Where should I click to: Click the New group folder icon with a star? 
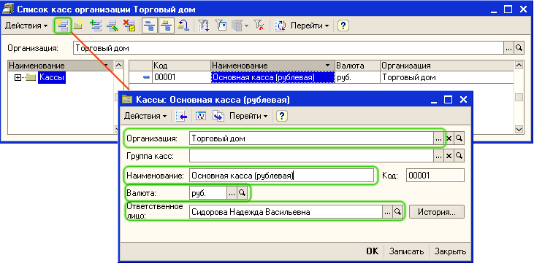click(79, 25)
